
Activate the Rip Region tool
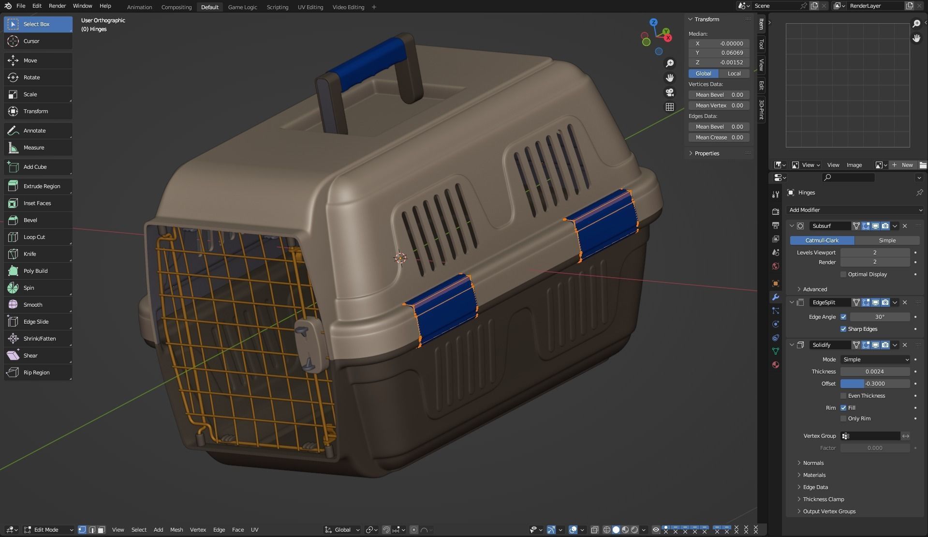click(x=38, y=373)
